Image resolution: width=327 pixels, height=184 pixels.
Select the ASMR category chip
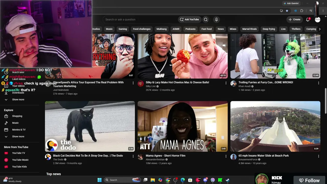click(x=176, y=29)
